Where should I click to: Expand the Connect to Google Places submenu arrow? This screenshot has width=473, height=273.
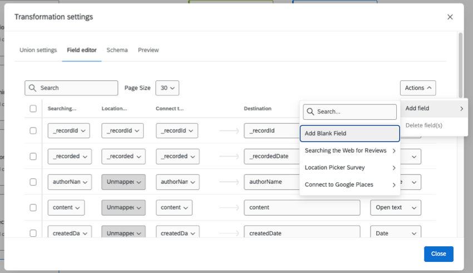click(x=394, y=185)
